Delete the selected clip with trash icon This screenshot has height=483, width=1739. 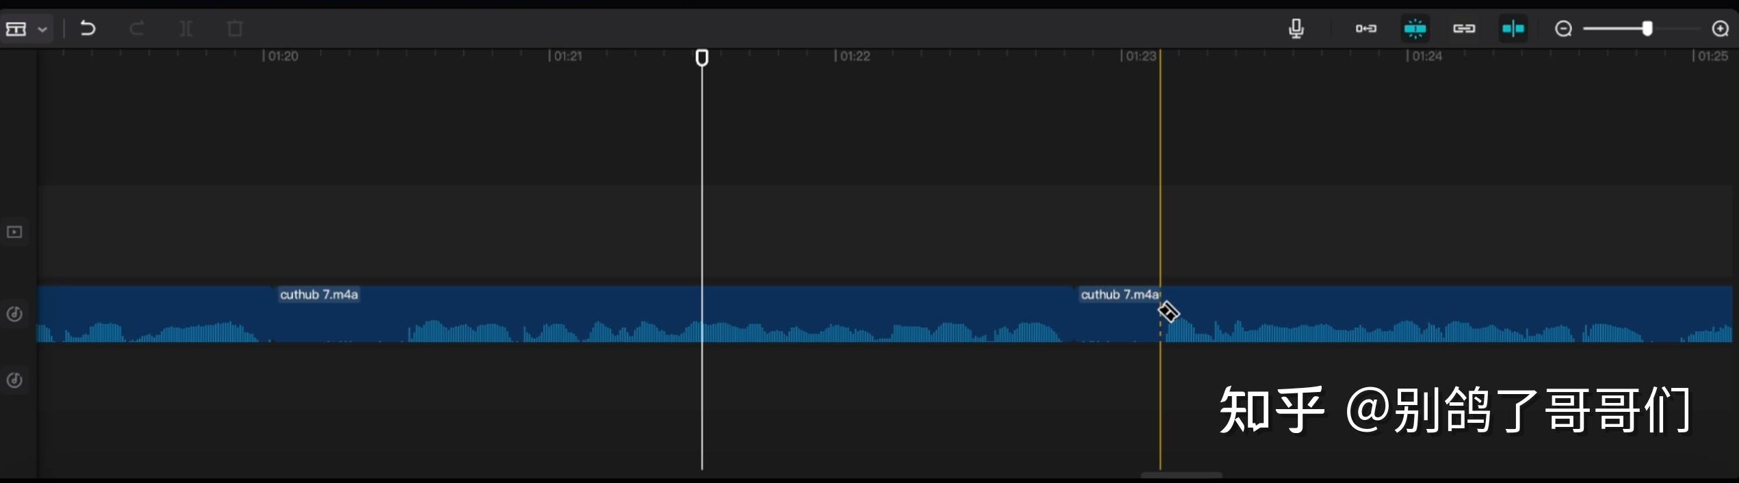235,29
